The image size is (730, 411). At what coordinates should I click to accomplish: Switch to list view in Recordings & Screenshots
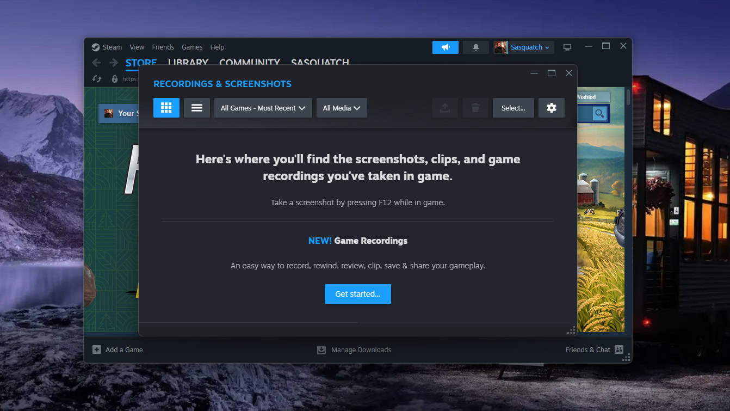click(x=197, y=108)
